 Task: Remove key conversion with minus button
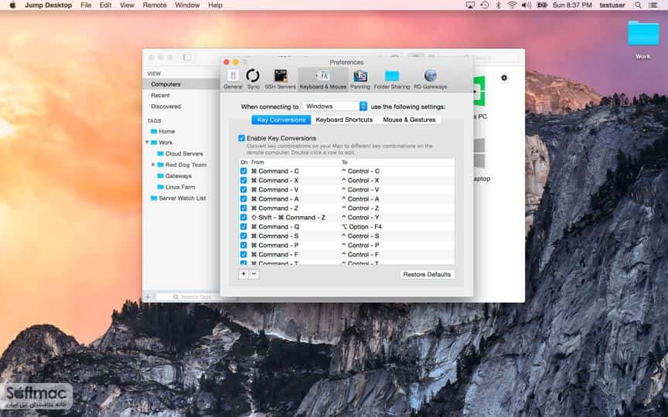[x=254, y=274]
